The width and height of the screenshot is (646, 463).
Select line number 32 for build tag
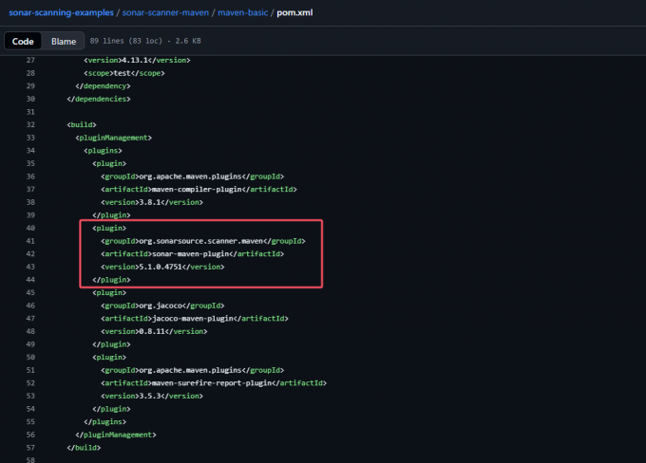[x=31, y=124]
